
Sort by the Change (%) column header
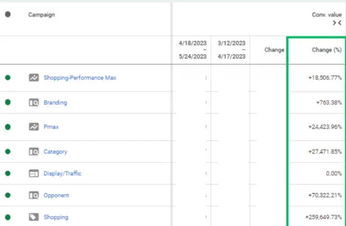[x=326, y=50]
